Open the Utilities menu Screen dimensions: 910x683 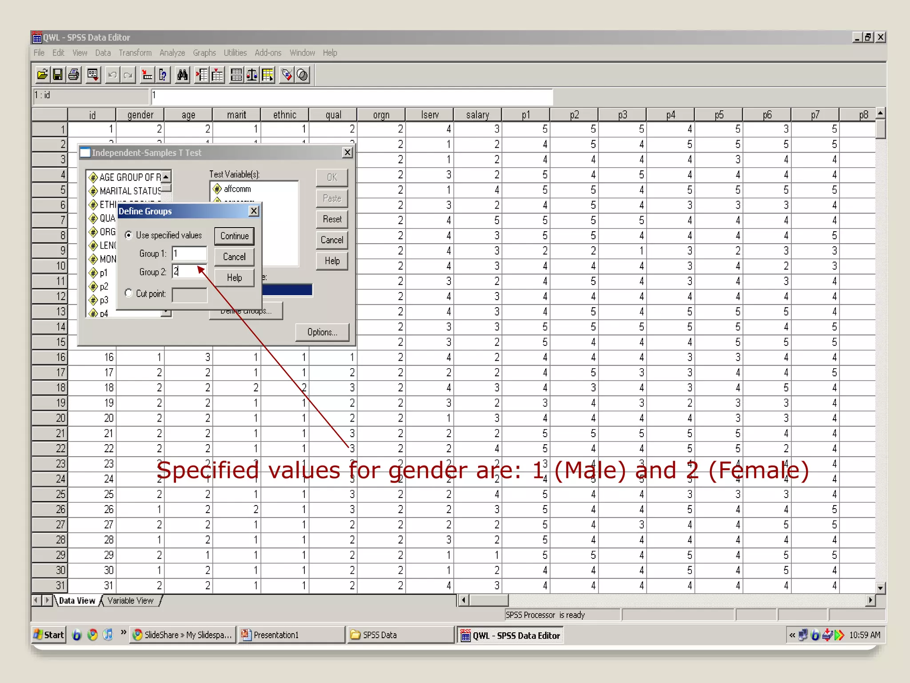point(235,52)
